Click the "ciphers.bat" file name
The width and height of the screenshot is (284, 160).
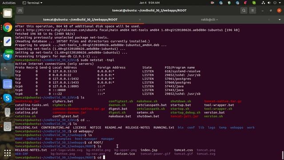point(63,101)
